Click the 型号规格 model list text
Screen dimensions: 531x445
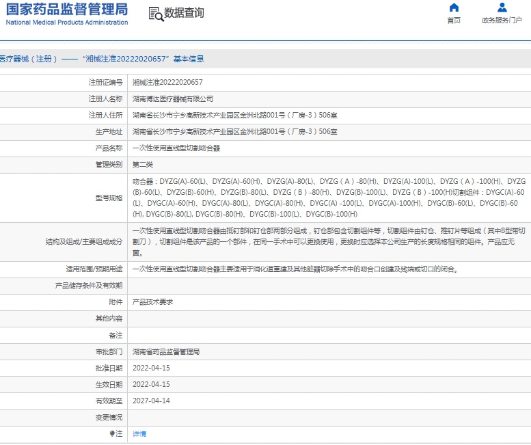click(x=329, y=198)
